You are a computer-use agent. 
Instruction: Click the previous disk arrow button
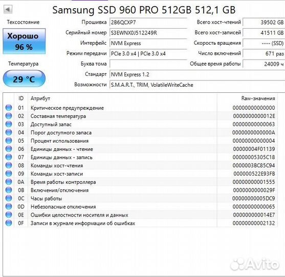pos(8,9)
